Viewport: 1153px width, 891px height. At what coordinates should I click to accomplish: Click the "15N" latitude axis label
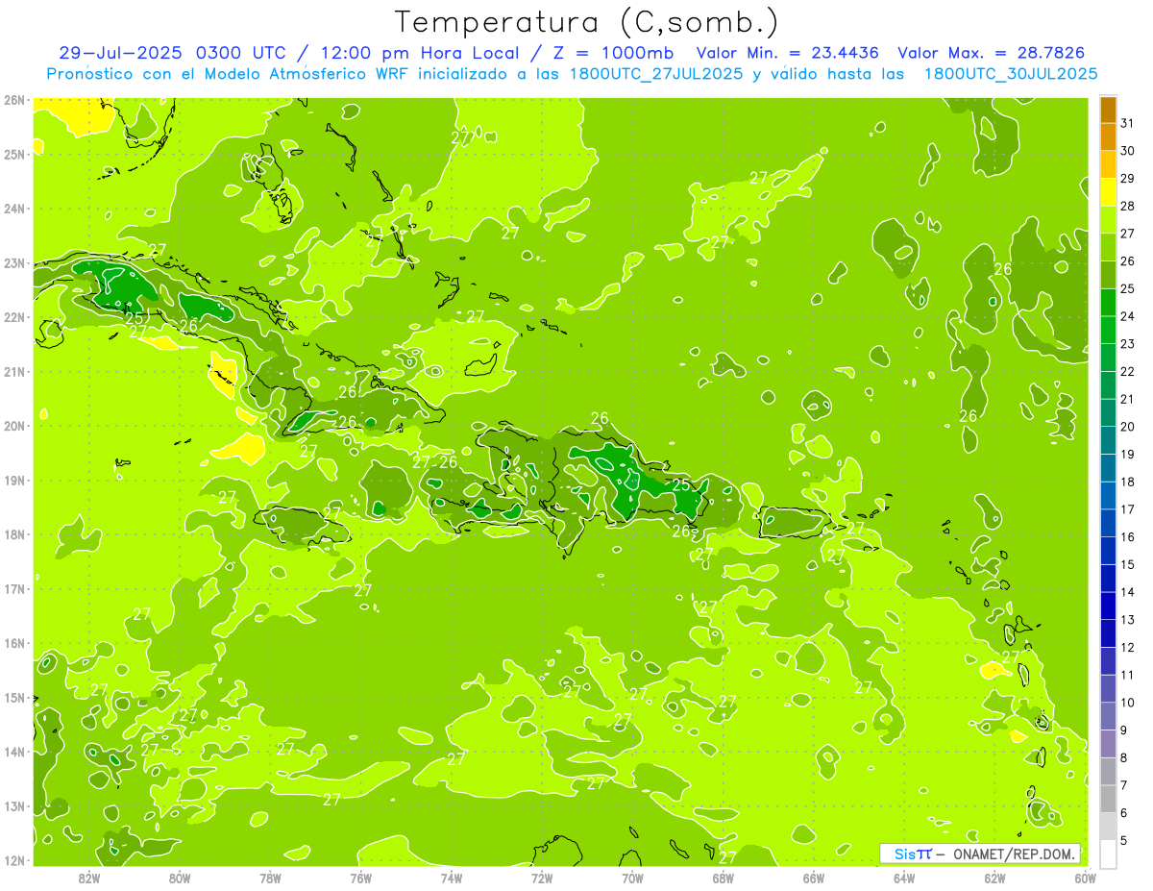pos(13,698)
